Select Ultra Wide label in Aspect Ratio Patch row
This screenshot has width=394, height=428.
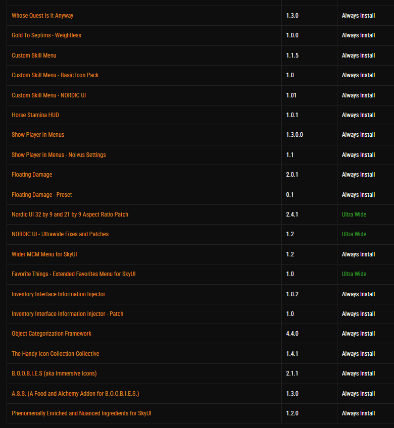click(354, 215)
